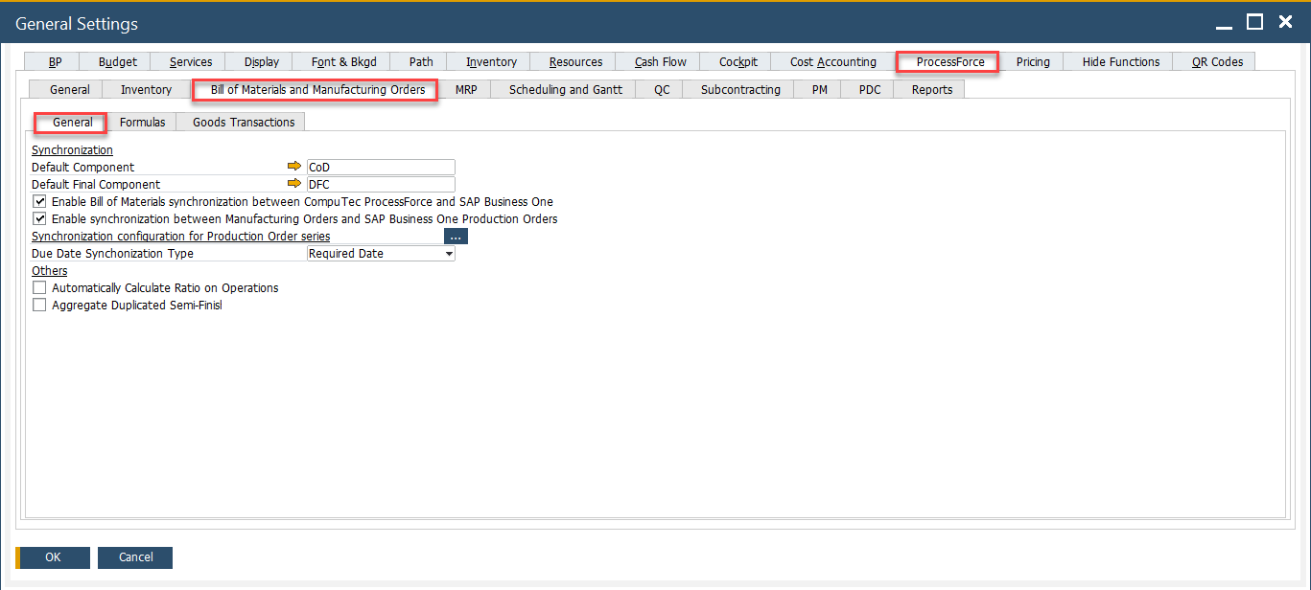
Task: Click inside the CoD Default Component field
Action: [x=380, y=166]
